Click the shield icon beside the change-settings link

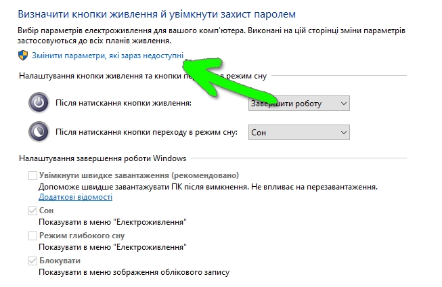pyautogui.click(x=24, y=56)
